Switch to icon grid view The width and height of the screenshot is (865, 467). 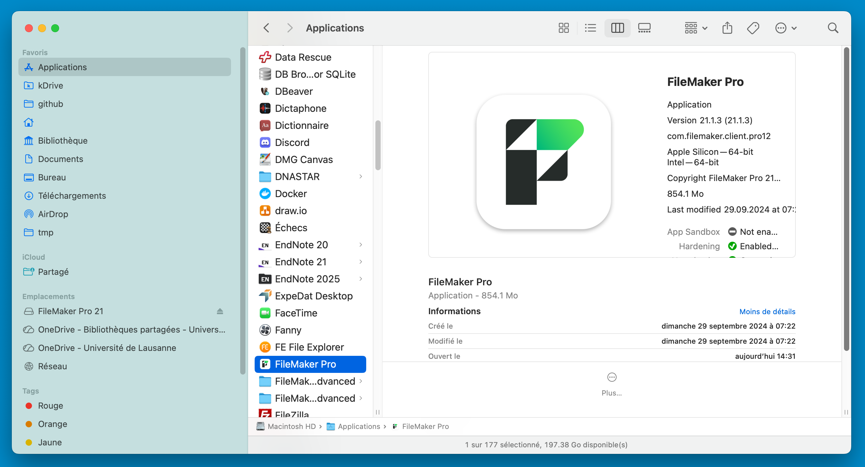click(563, 28)
